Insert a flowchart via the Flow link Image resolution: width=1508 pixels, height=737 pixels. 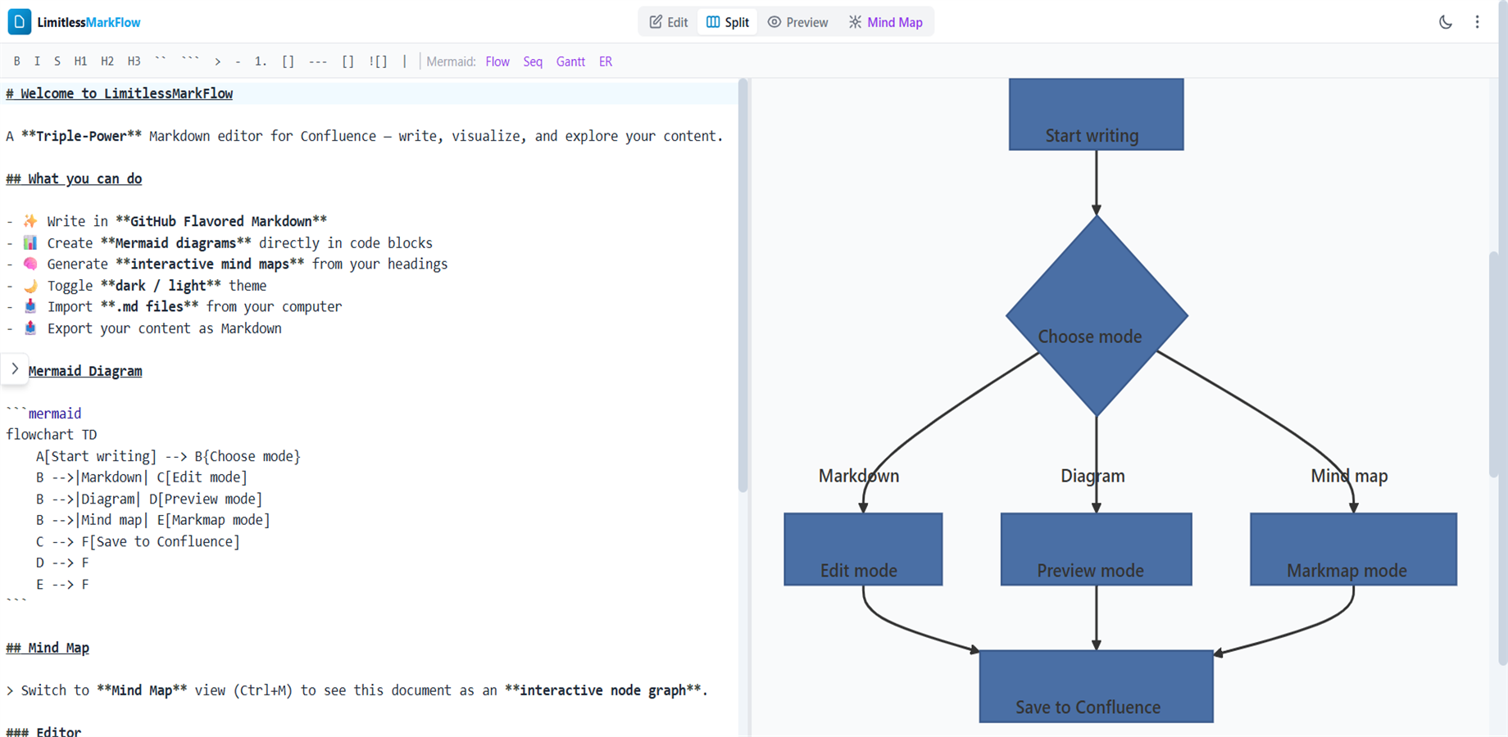[497, 61]
